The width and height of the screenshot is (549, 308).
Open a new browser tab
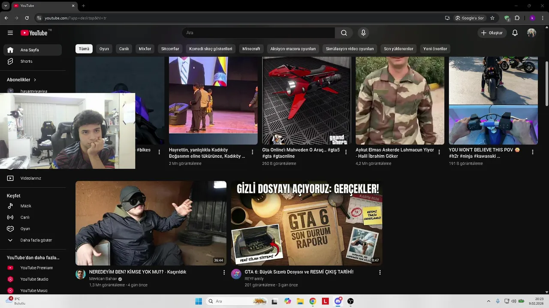point(83,6)
